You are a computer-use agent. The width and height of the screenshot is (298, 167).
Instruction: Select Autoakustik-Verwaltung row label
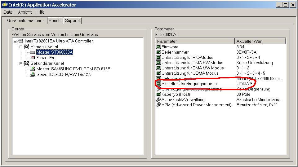[183, 99]
